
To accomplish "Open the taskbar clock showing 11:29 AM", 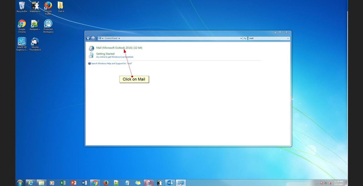I will 339,183.
